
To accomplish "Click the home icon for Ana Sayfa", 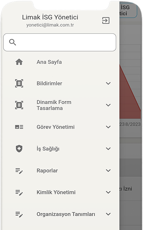I will [19, 62].
